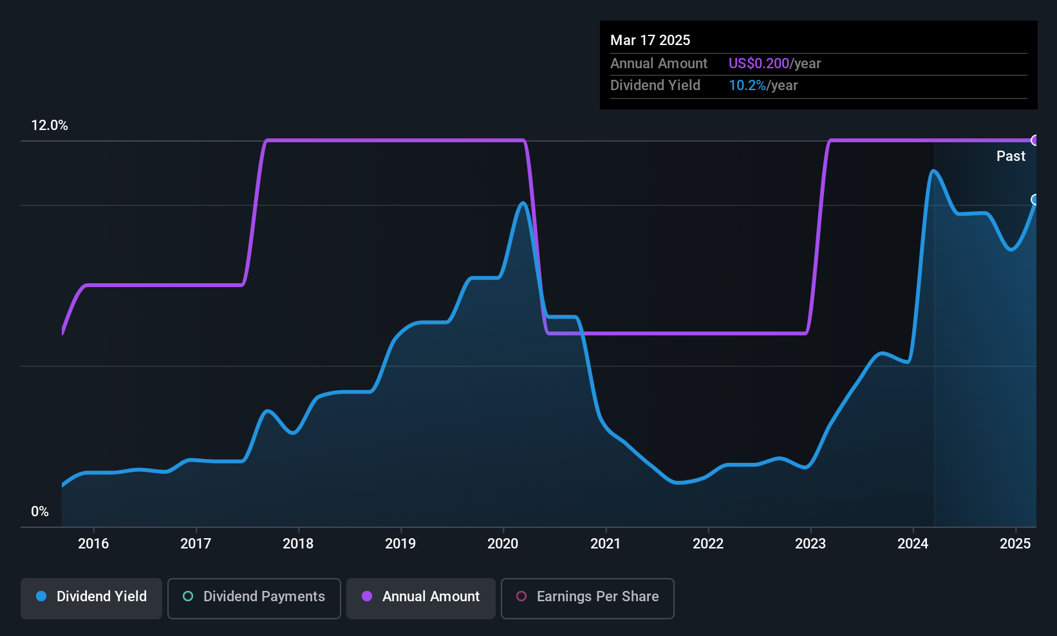Click the US$0.200/year tooltip value
This screenshot has height=636, width=1057.
pyautogui.click(x=775, y=63)
